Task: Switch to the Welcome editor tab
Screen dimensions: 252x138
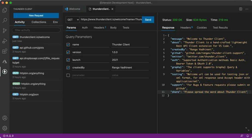Action: tap(75, 9)
